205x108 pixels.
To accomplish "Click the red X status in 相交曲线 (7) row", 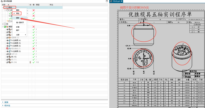I will (x=34, y=49).
